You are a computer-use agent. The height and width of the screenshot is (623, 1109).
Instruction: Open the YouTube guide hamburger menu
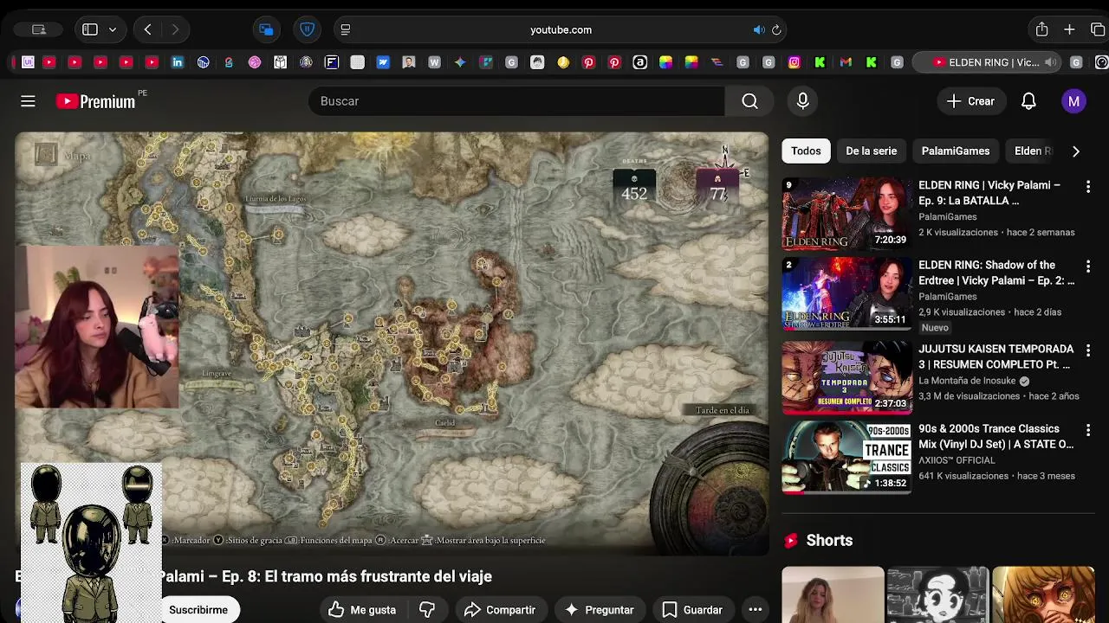[28, 101]
